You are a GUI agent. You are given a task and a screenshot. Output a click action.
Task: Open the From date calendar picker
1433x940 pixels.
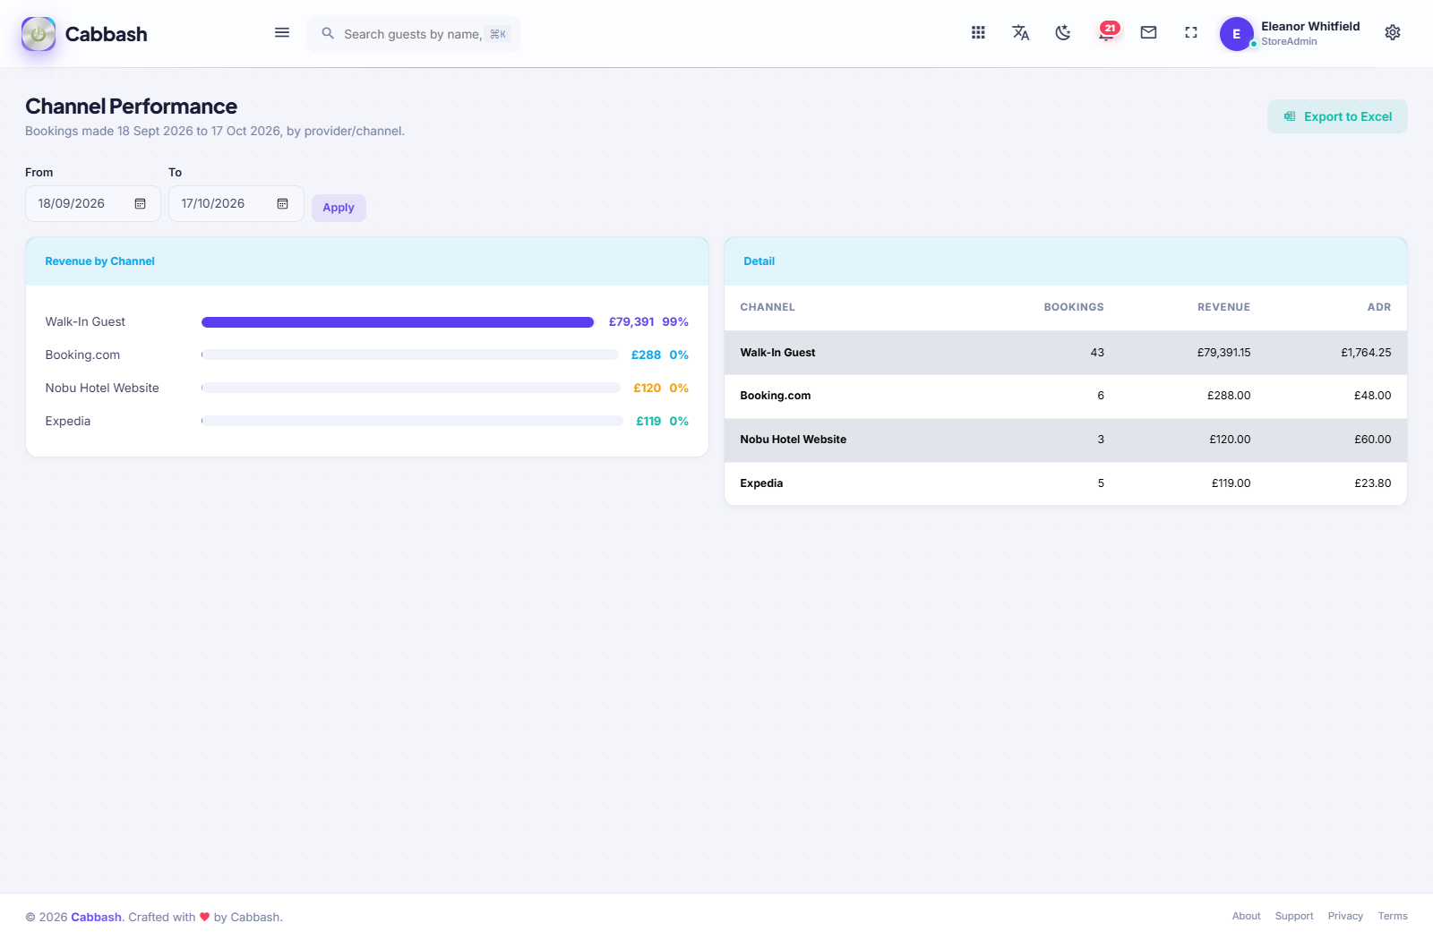pyautogui.click(x=141, y=204)
